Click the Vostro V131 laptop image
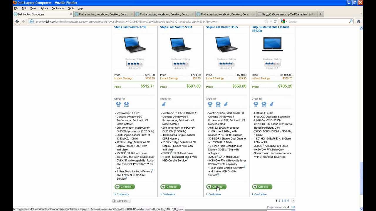 (180, 44)
